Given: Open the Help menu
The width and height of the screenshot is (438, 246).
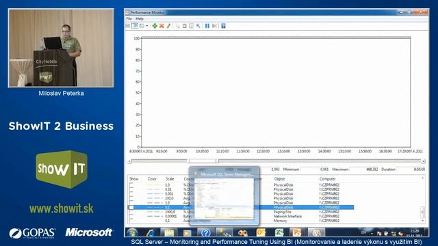Looking at the screenshot, I should [140, 18].
